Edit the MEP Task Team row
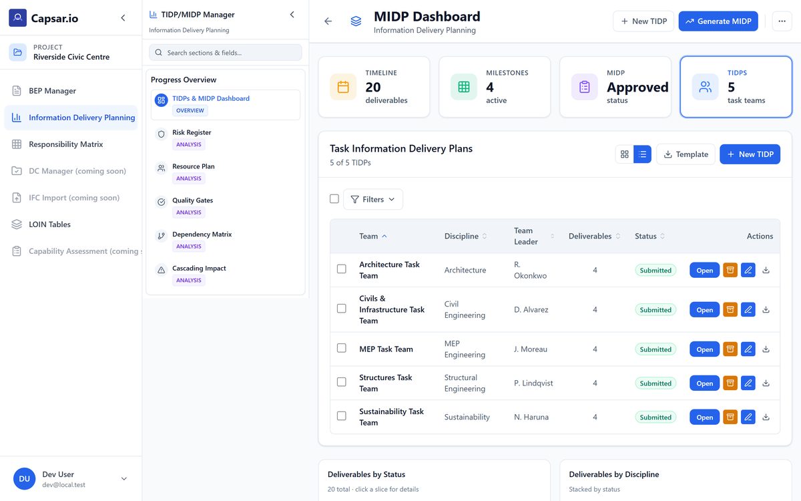Image resolution: width=801 pixels, height=501 pixels. click(x=748, y=349)
